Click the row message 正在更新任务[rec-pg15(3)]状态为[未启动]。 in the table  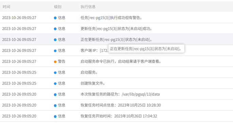116,40
